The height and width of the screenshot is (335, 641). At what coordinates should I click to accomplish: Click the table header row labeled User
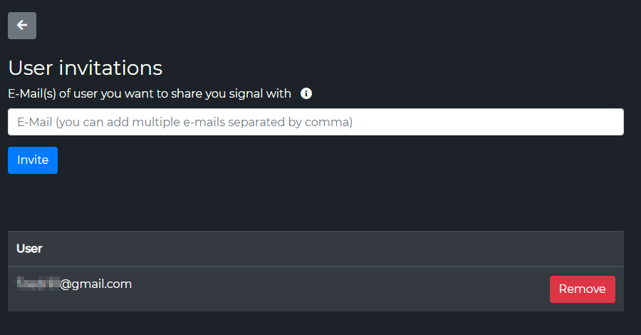316,249
